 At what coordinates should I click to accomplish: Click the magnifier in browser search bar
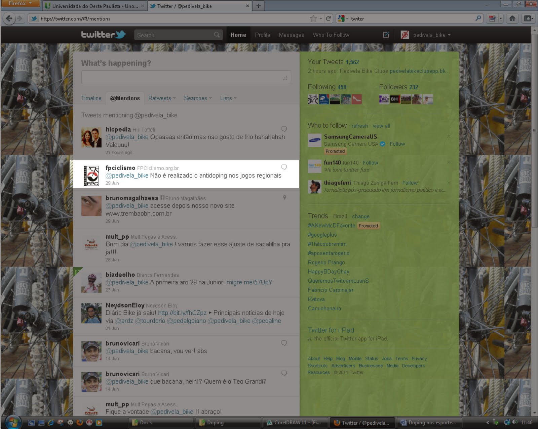pos(478,18)
